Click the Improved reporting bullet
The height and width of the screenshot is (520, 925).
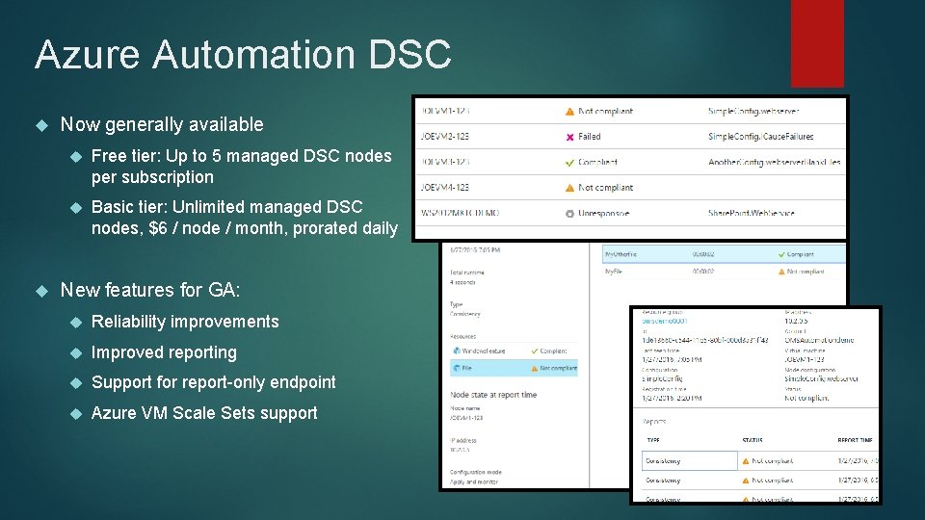coord(164,352)
